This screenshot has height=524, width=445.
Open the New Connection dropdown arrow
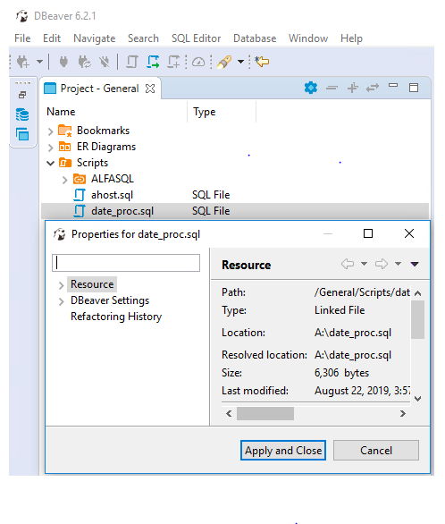(x=39, y=62)
